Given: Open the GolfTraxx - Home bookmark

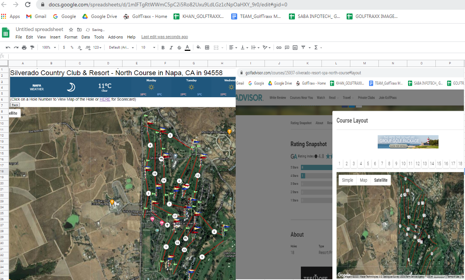Looking at the screenshot, I should 145,16.
